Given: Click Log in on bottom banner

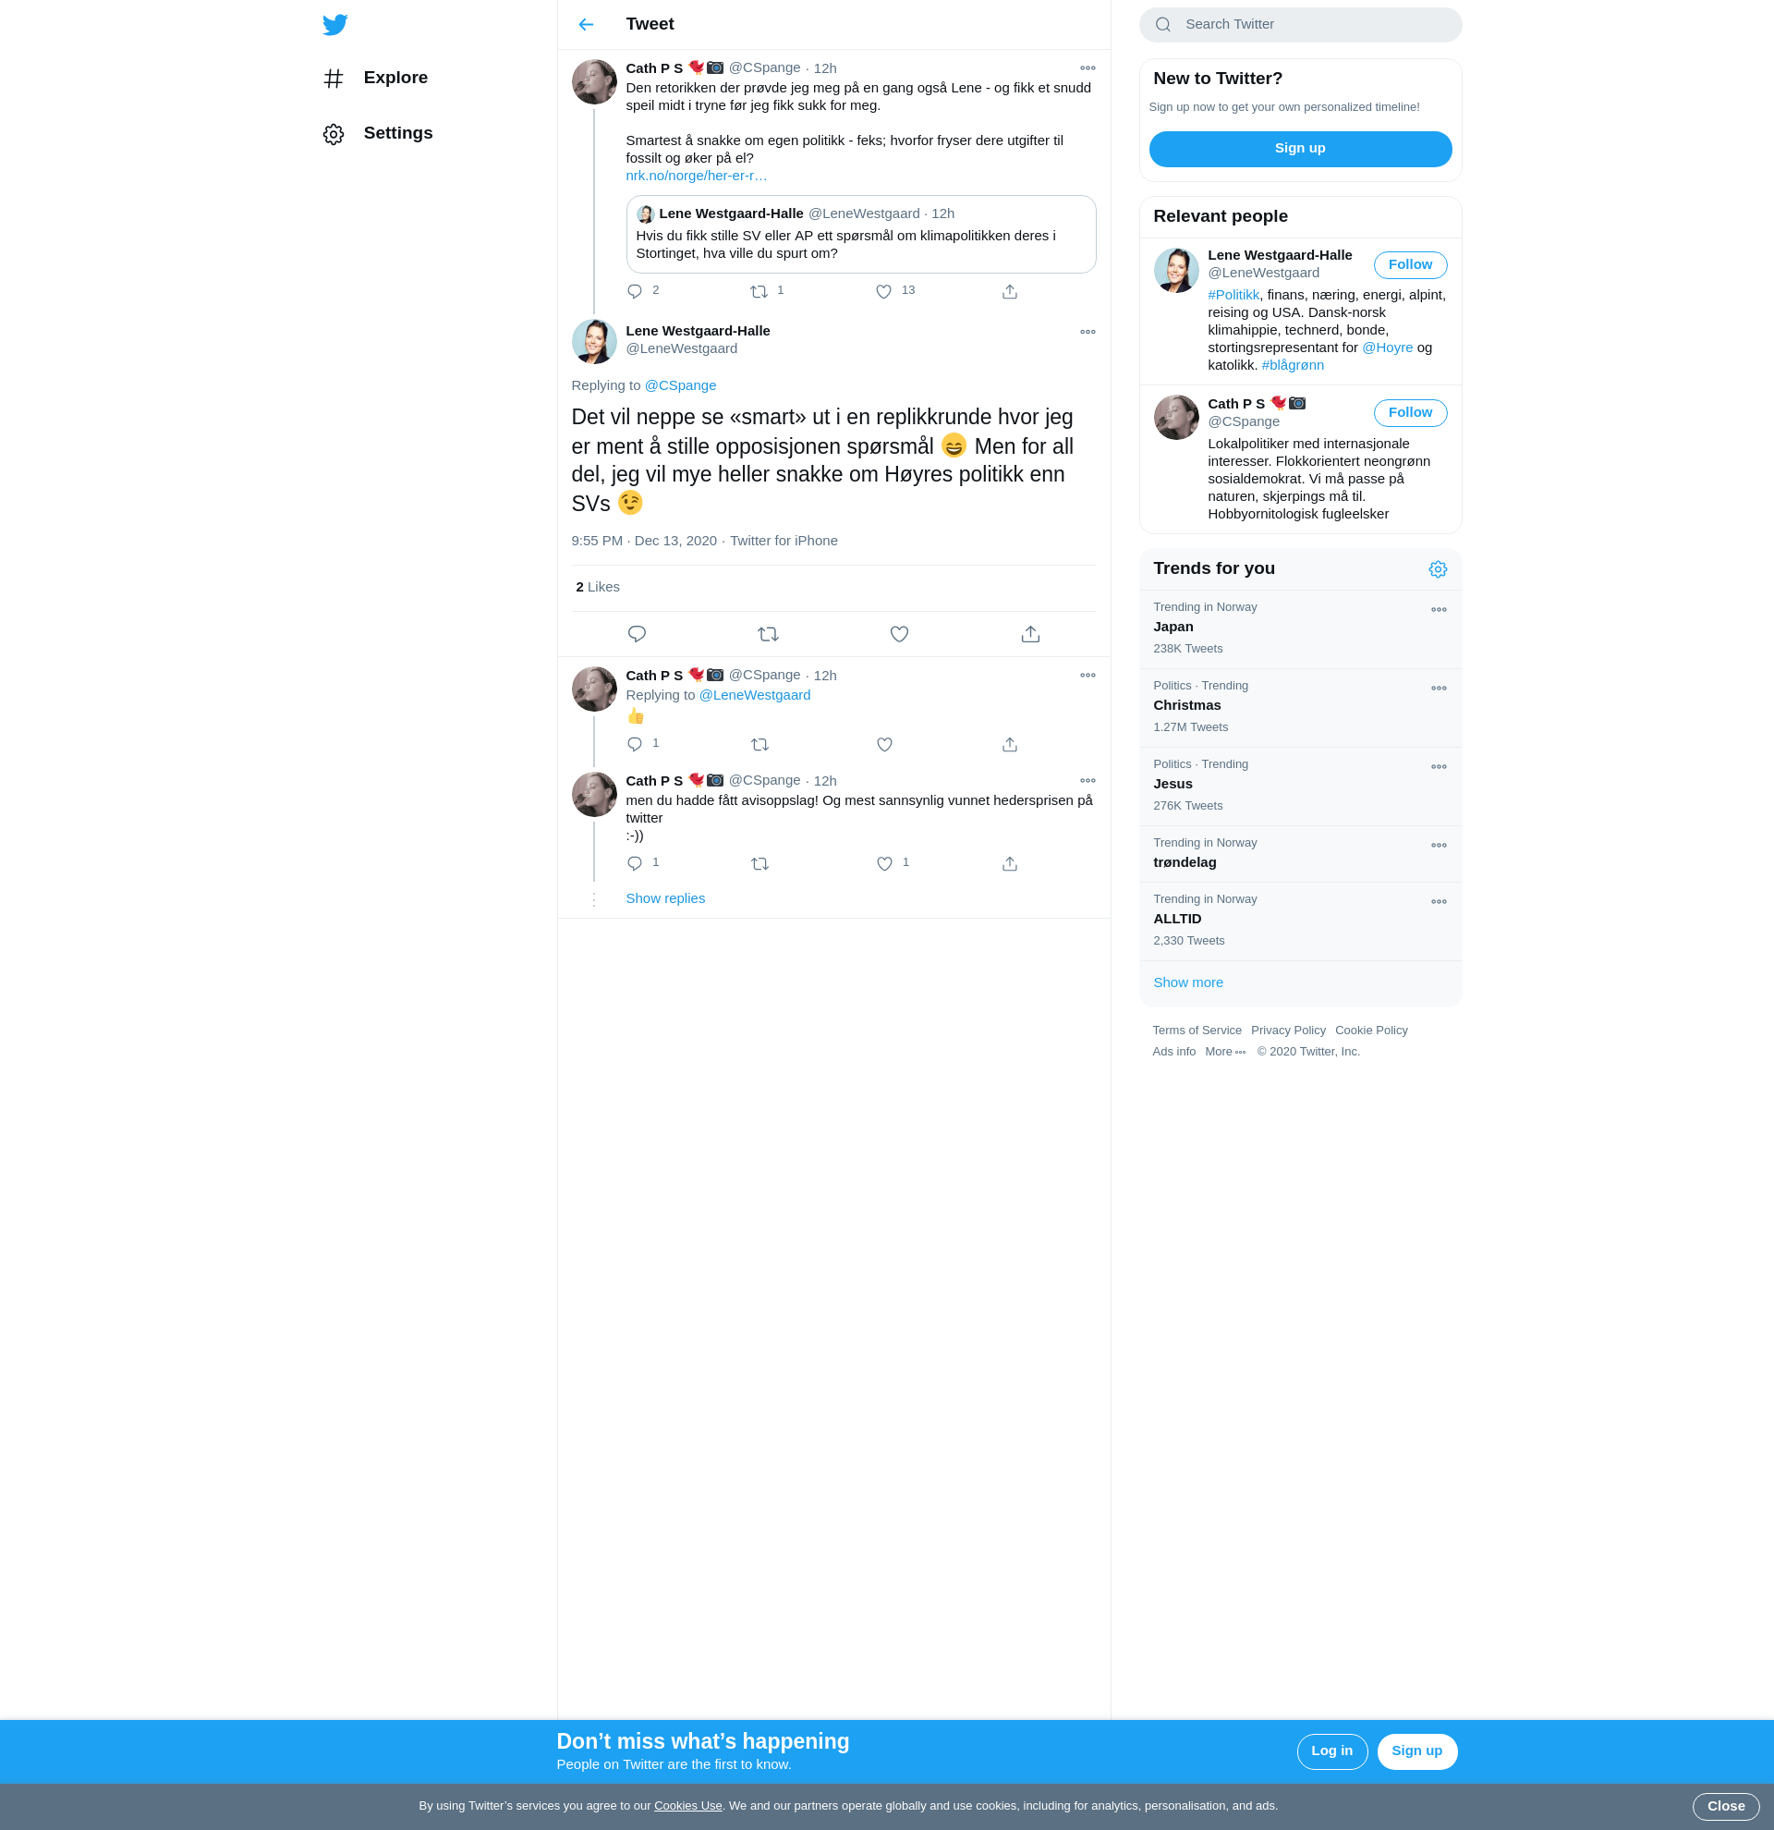Looking at the screenshot, I should click(1331, 1751).
